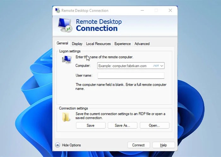The image size is (221, 157).
Task: Select the Local Resources tab
Action: tap(99, 44)
